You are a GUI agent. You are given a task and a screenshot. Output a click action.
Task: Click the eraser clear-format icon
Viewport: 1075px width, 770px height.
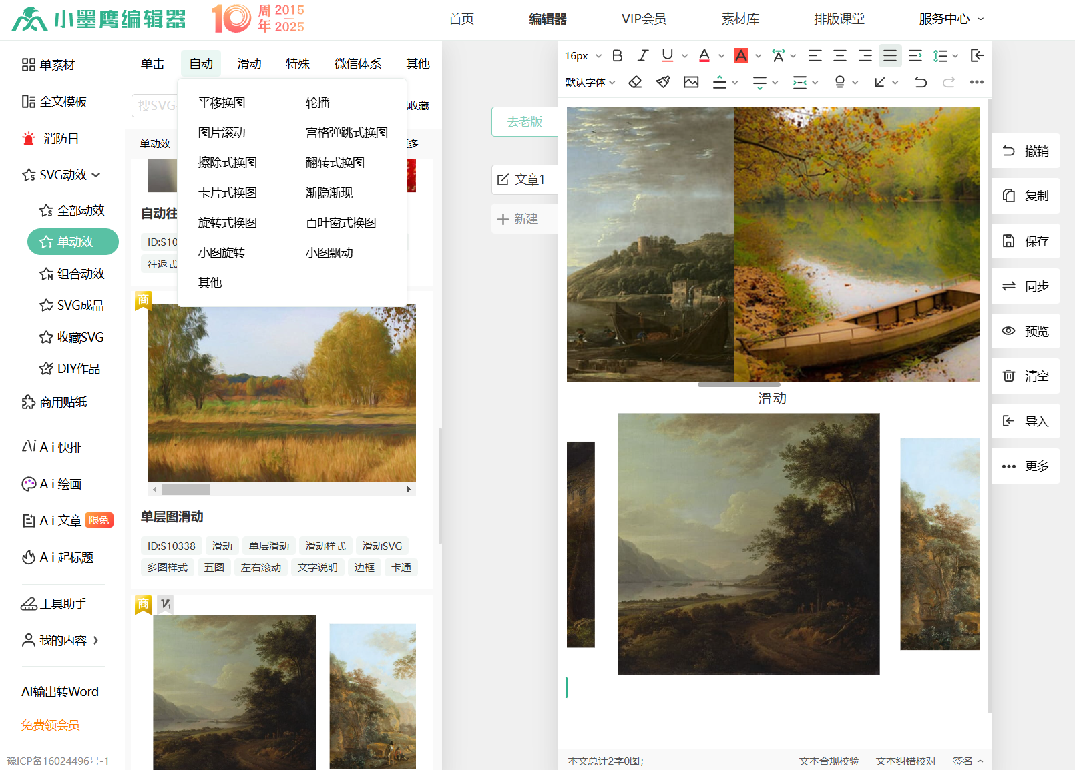pyautogui.click(x=635, y=82)
